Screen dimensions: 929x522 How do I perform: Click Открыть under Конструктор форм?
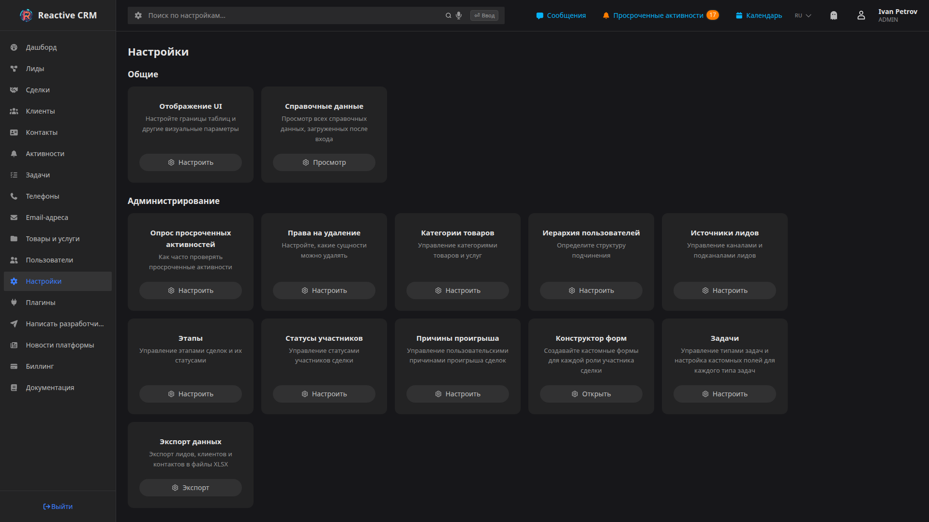click(x=591, y=394)
